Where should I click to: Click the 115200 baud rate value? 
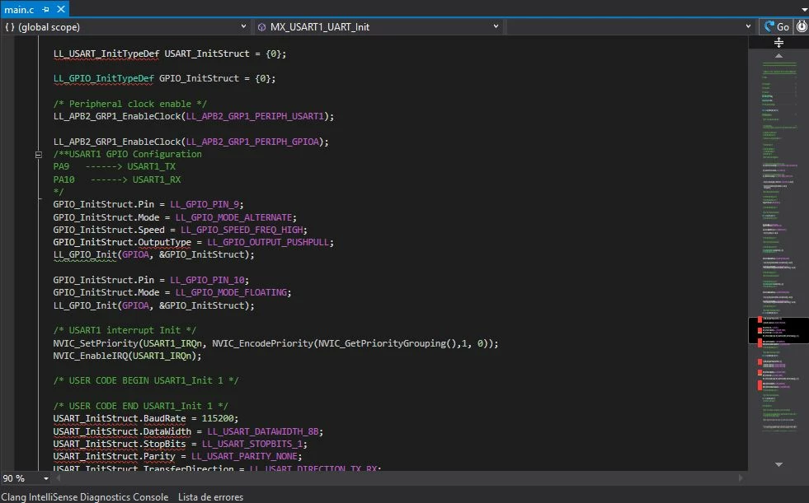218,418
